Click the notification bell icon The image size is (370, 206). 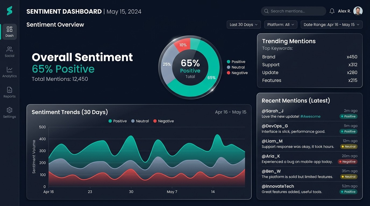point(332,11)
